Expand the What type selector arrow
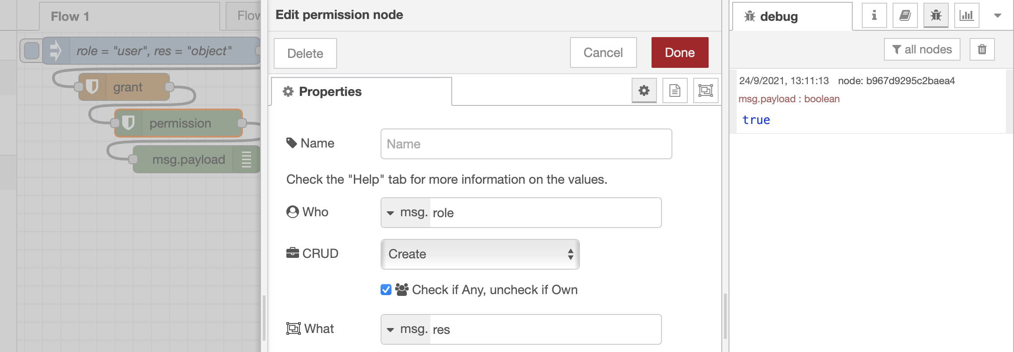This screenshot has width=1014, height=352. point(391,329)
